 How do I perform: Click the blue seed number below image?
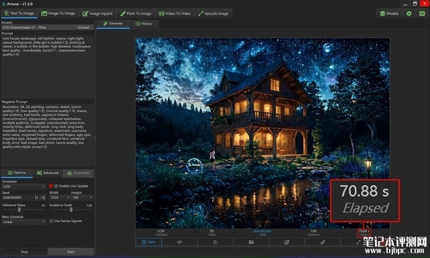tap(263, 231)
